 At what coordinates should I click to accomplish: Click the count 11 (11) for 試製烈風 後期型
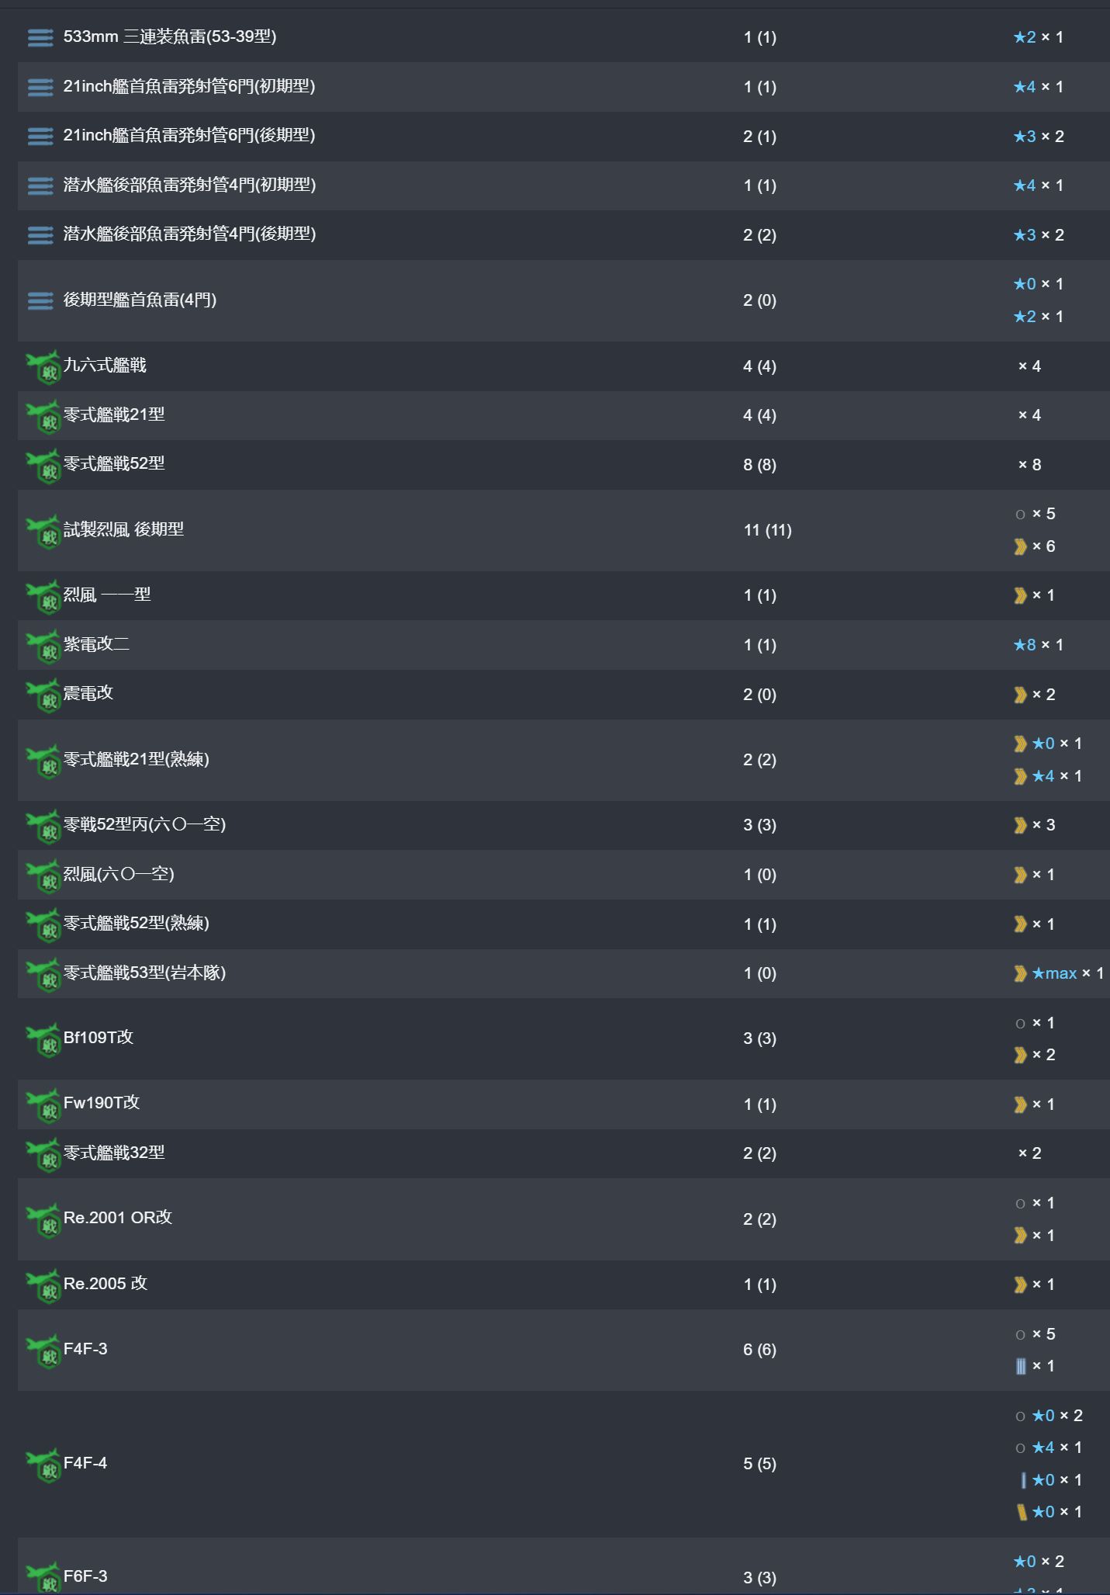click(x=767, y=530)
